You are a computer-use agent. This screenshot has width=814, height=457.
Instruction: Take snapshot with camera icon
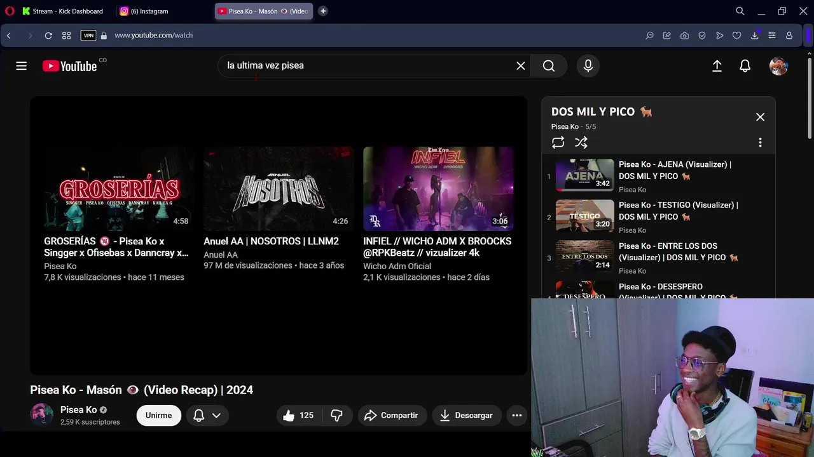click(x=684, y=36)
